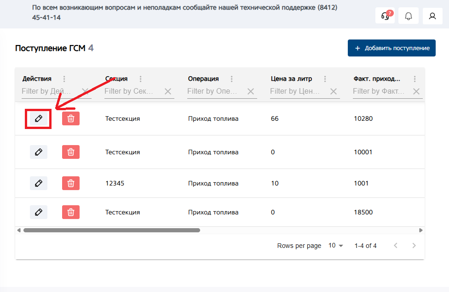
Task: Click horizontal scrollbar thumb
Action: tap(112, 230)
